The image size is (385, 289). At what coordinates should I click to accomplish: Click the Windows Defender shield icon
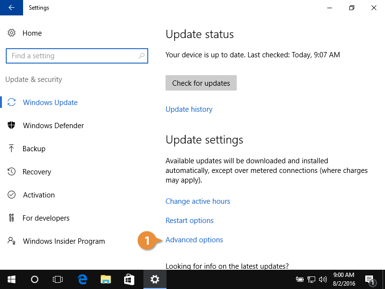click(12, 126)
